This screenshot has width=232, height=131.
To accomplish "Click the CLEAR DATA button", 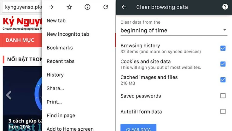I will 138,128.
